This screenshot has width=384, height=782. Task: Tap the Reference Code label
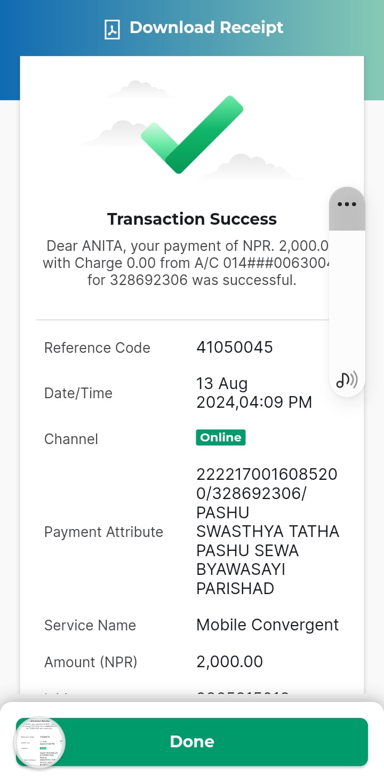(x=97, y=348)
